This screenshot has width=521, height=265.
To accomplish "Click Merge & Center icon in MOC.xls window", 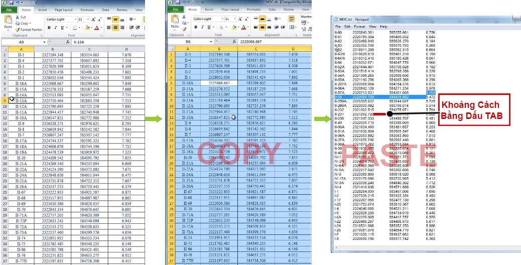I will pyautogui.click(x=292, y=27).
